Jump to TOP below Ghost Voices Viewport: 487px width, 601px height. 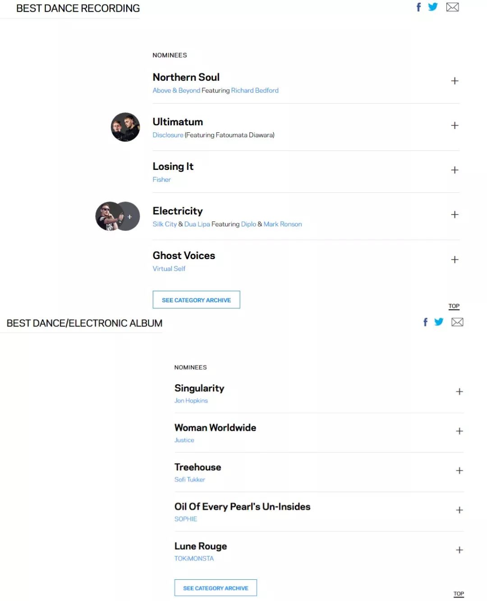(454, 306)
